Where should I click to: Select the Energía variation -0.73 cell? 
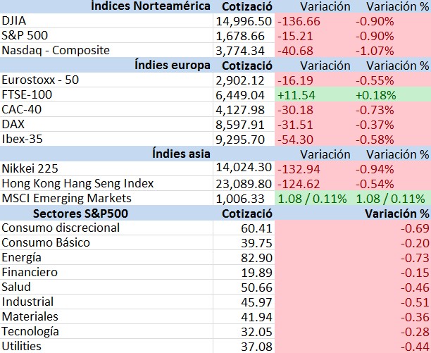(x=353, y=258)
